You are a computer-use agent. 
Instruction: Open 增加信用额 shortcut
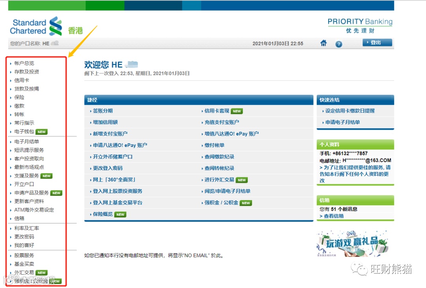(x=105, y=122)
